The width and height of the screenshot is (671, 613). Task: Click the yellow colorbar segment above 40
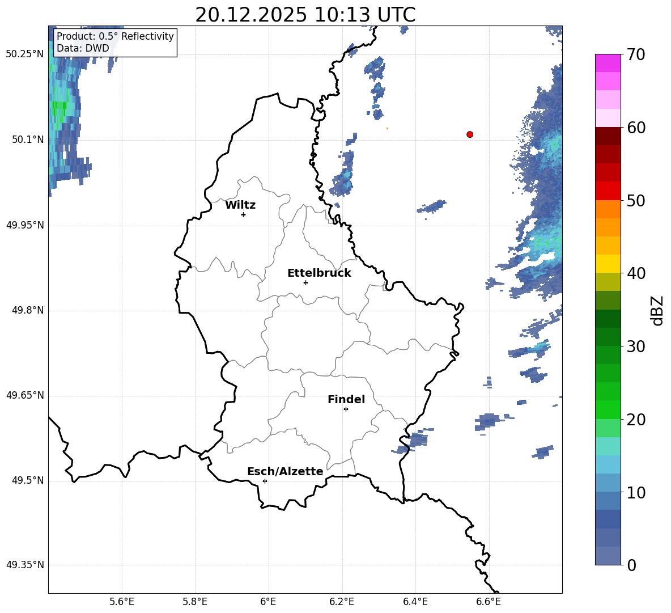[608, 264]
